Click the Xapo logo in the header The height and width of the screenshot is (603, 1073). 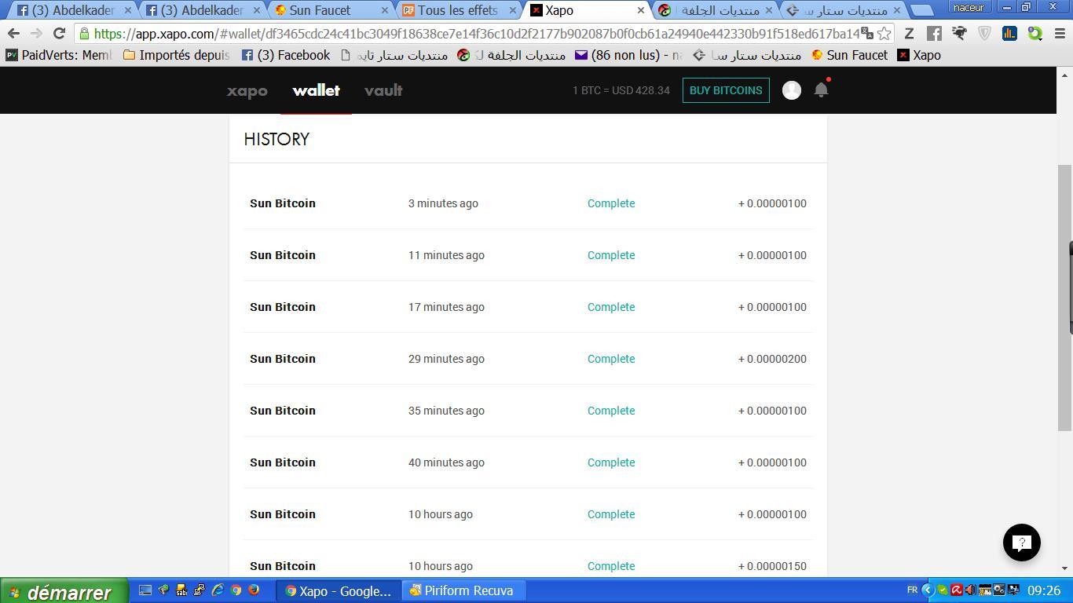coord(247,90)
